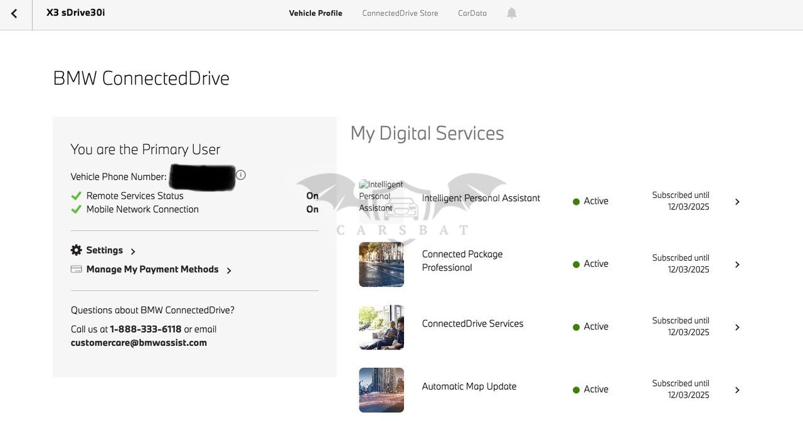
Task: Open the notifications bell icon
Action: (511, 13)
